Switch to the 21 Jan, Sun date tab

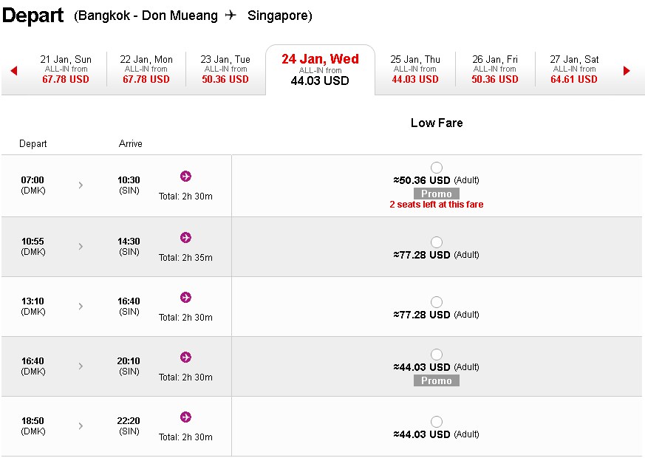66,69
